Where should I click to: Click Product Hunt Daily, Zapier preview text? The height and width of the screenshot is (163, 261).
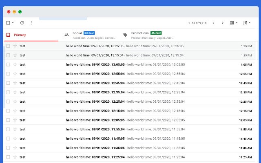coord(152,38)
